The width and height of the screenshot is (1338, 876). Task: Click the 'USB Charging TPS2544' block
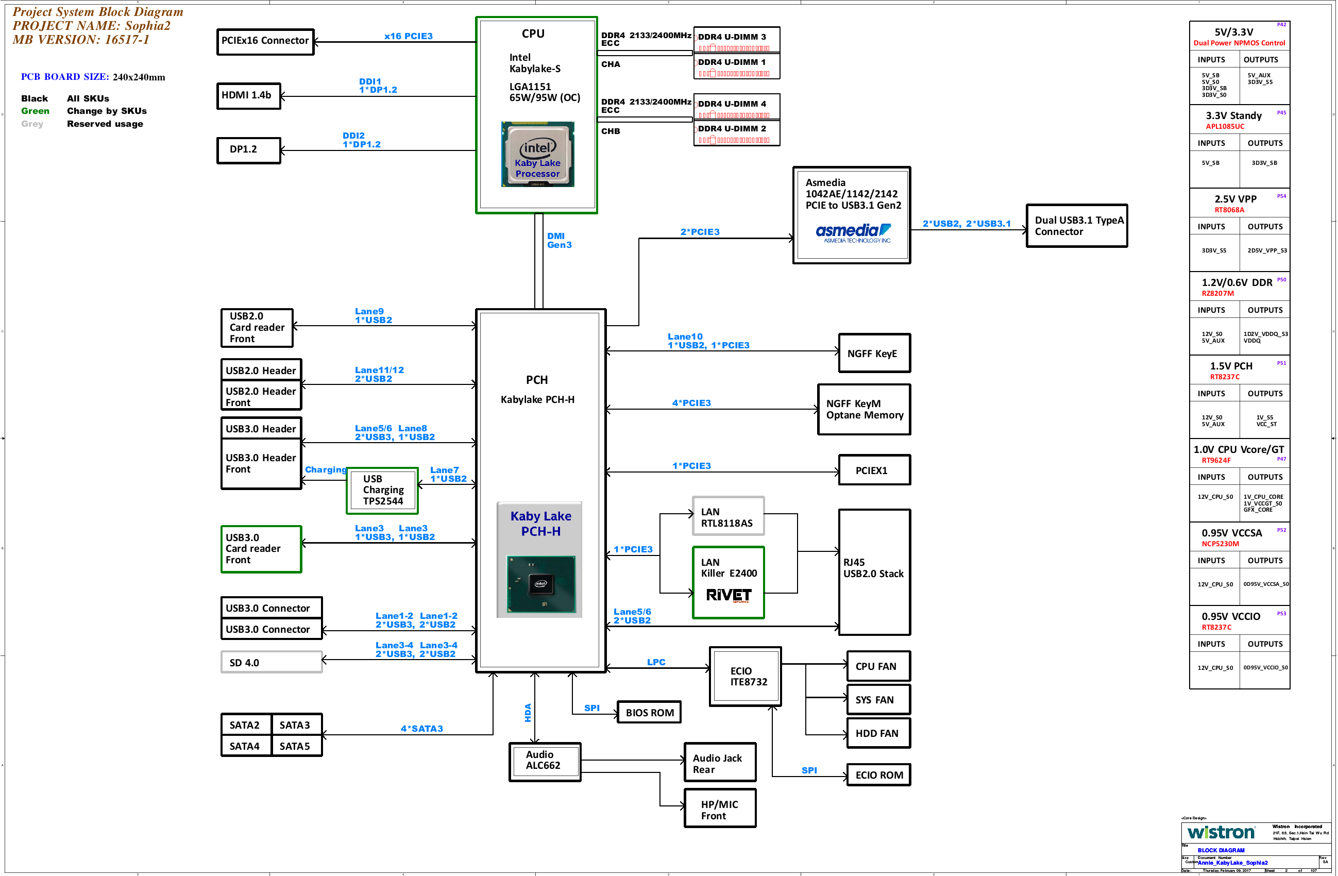point(382,490)
